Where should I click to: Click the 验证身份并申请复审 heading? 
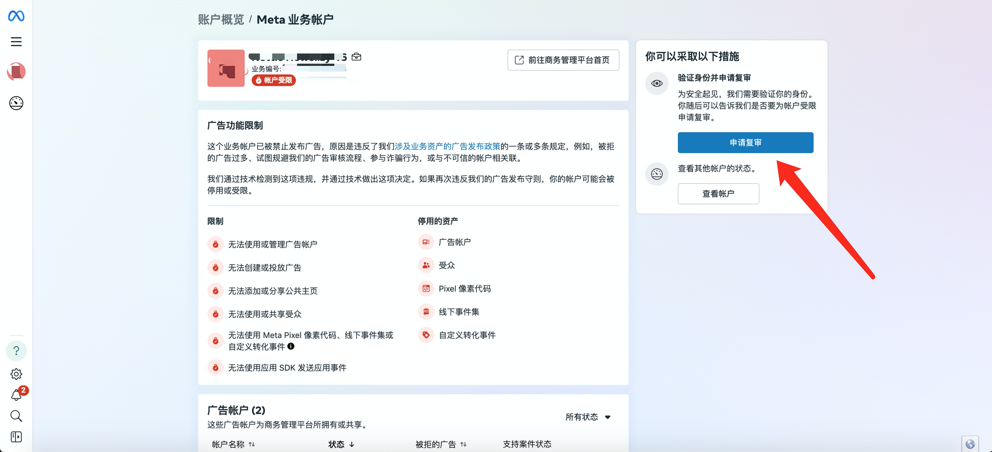click(714, 78)
